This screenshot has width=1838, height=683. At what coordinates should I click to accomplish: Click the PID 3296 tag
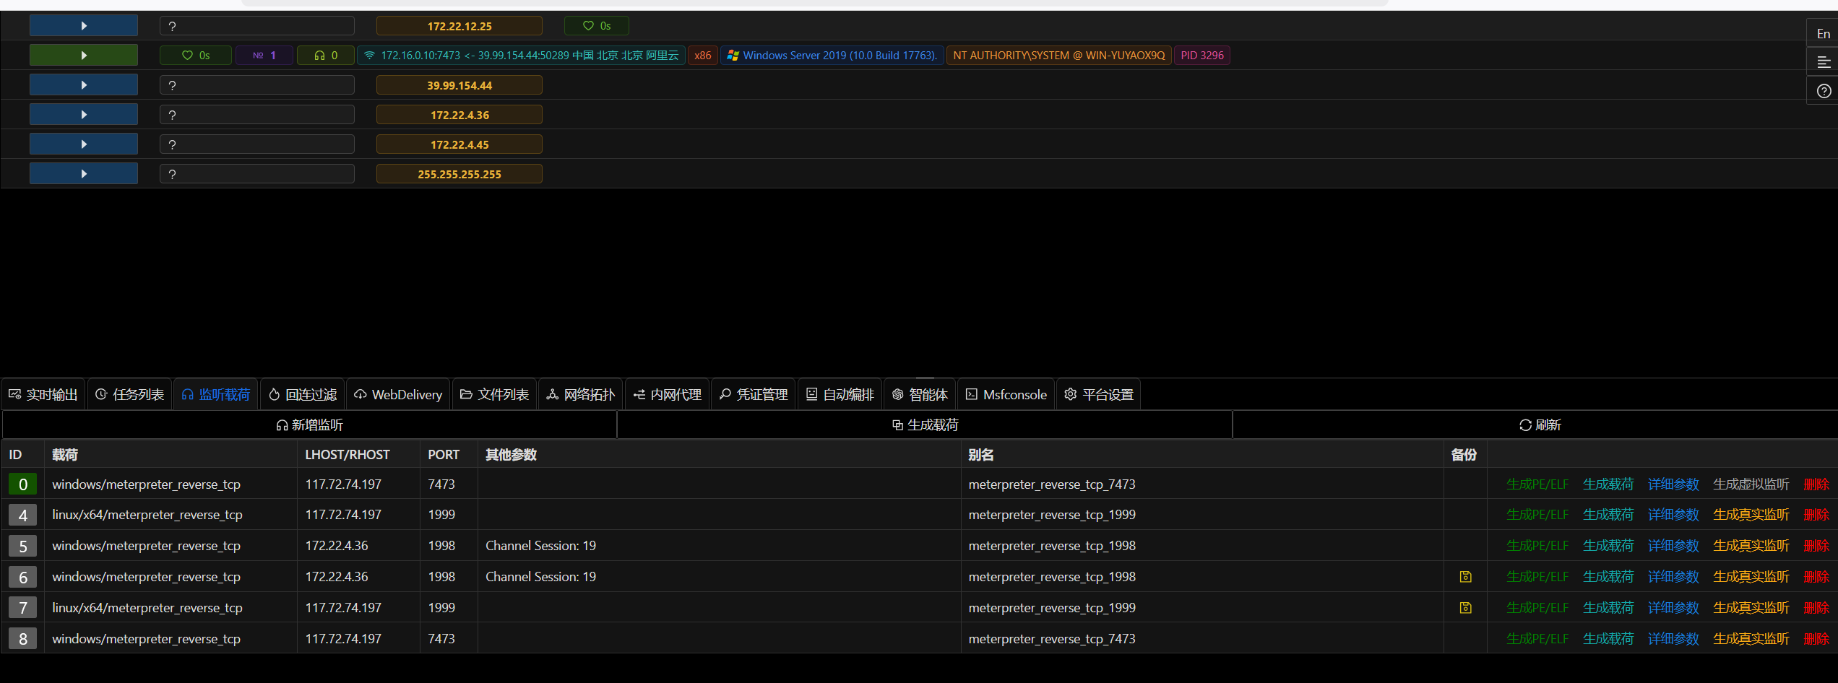click(1201, 56)
